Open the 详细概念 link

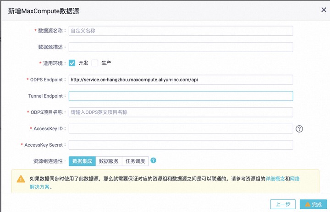(275, 179)
